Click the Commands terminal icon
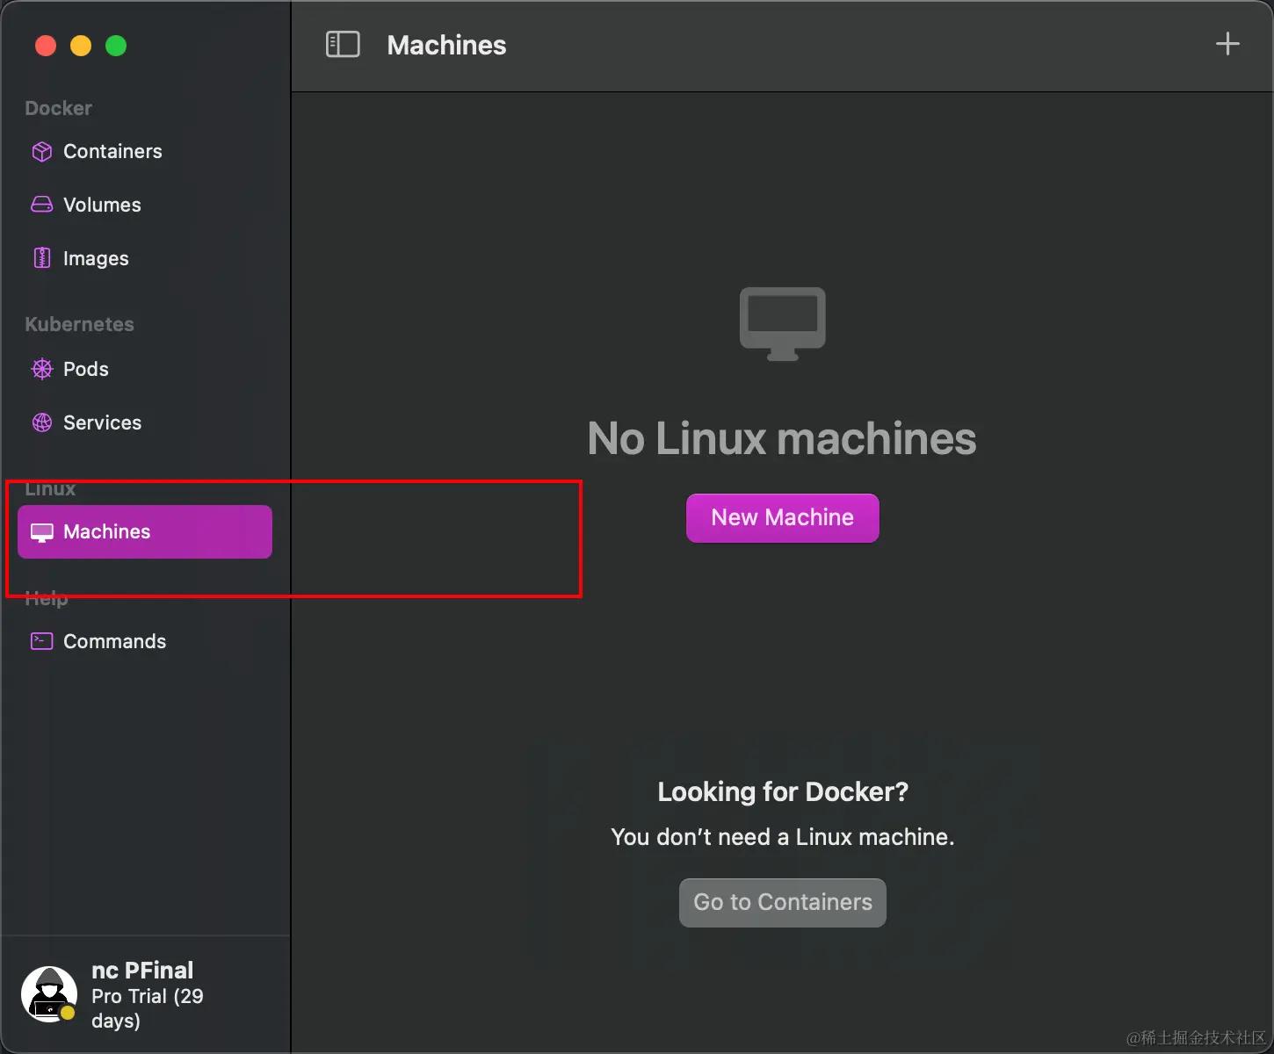The image size is (1274, 1054). tap(42, 641)
